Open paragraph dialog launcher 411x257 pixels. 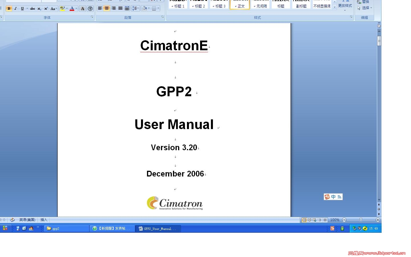(x=163, y=17)
